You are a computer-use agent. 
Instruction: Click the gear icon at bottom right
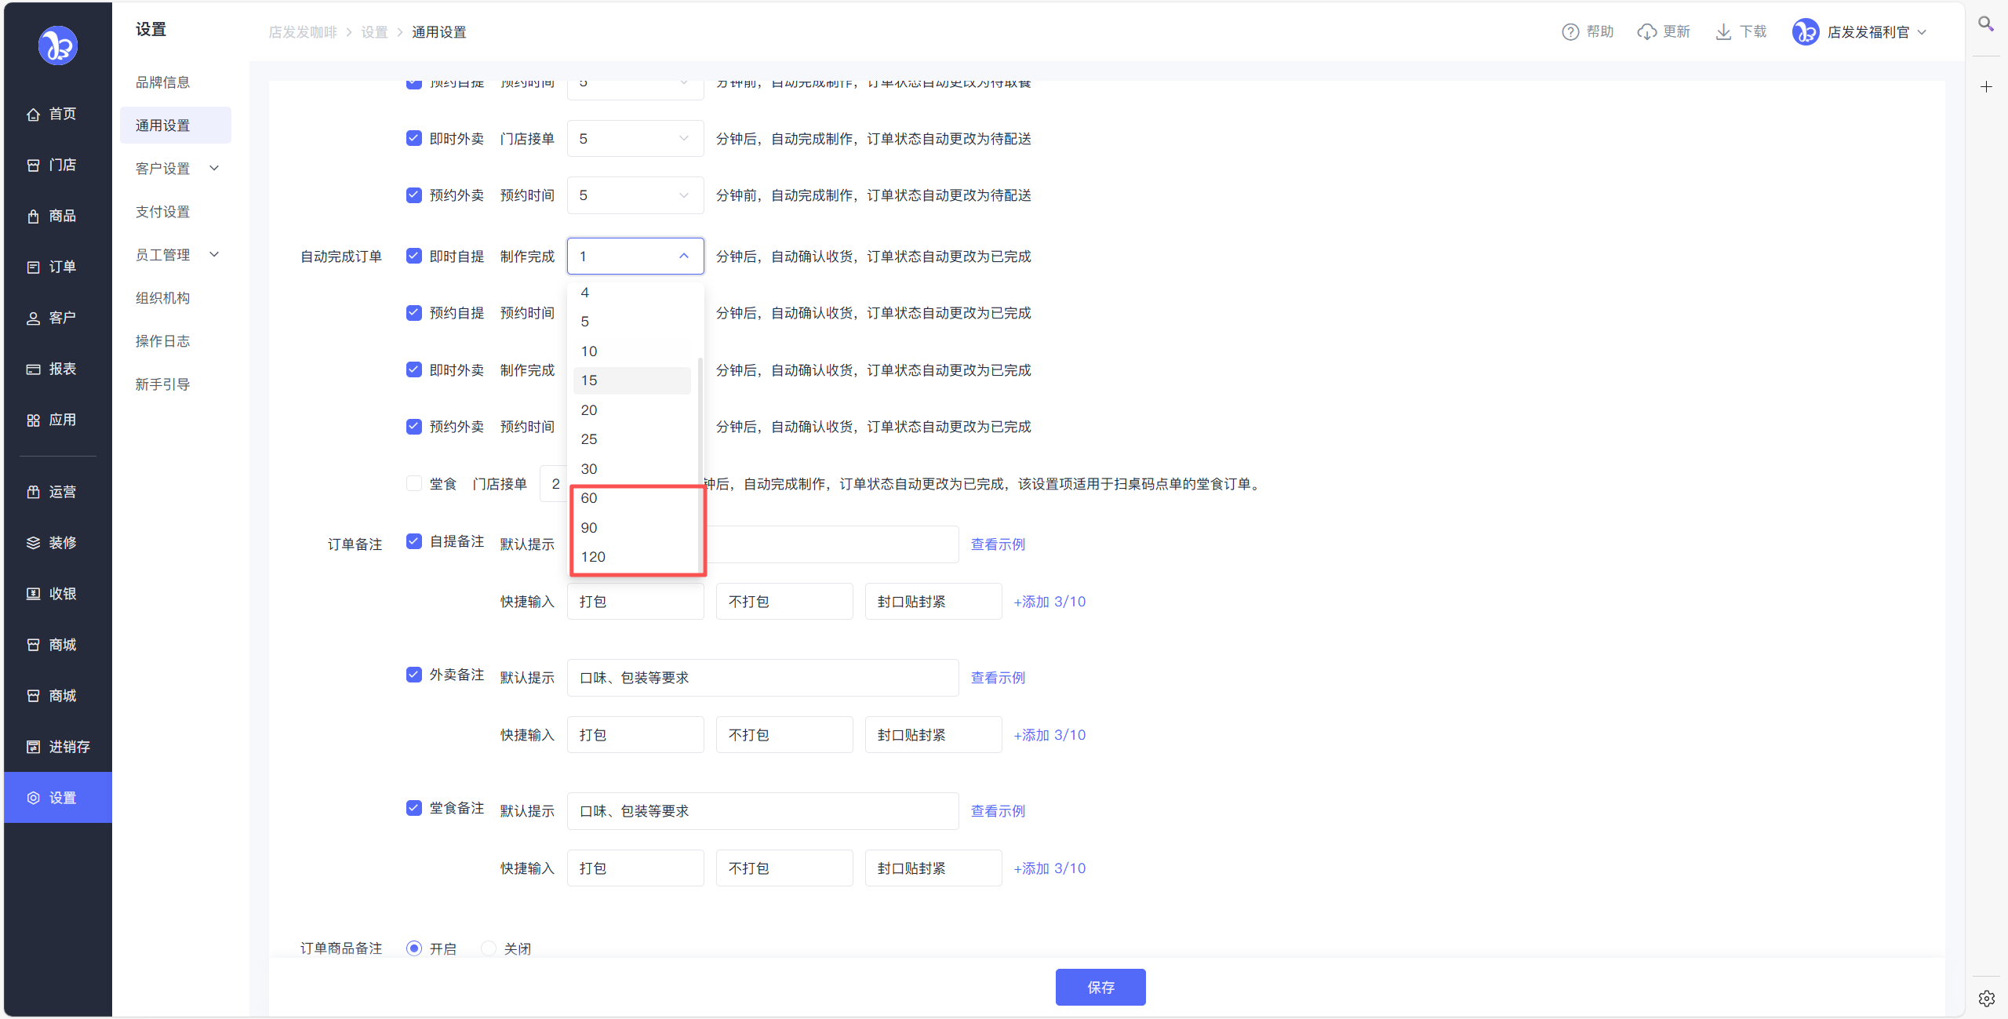click(1986, 999)
